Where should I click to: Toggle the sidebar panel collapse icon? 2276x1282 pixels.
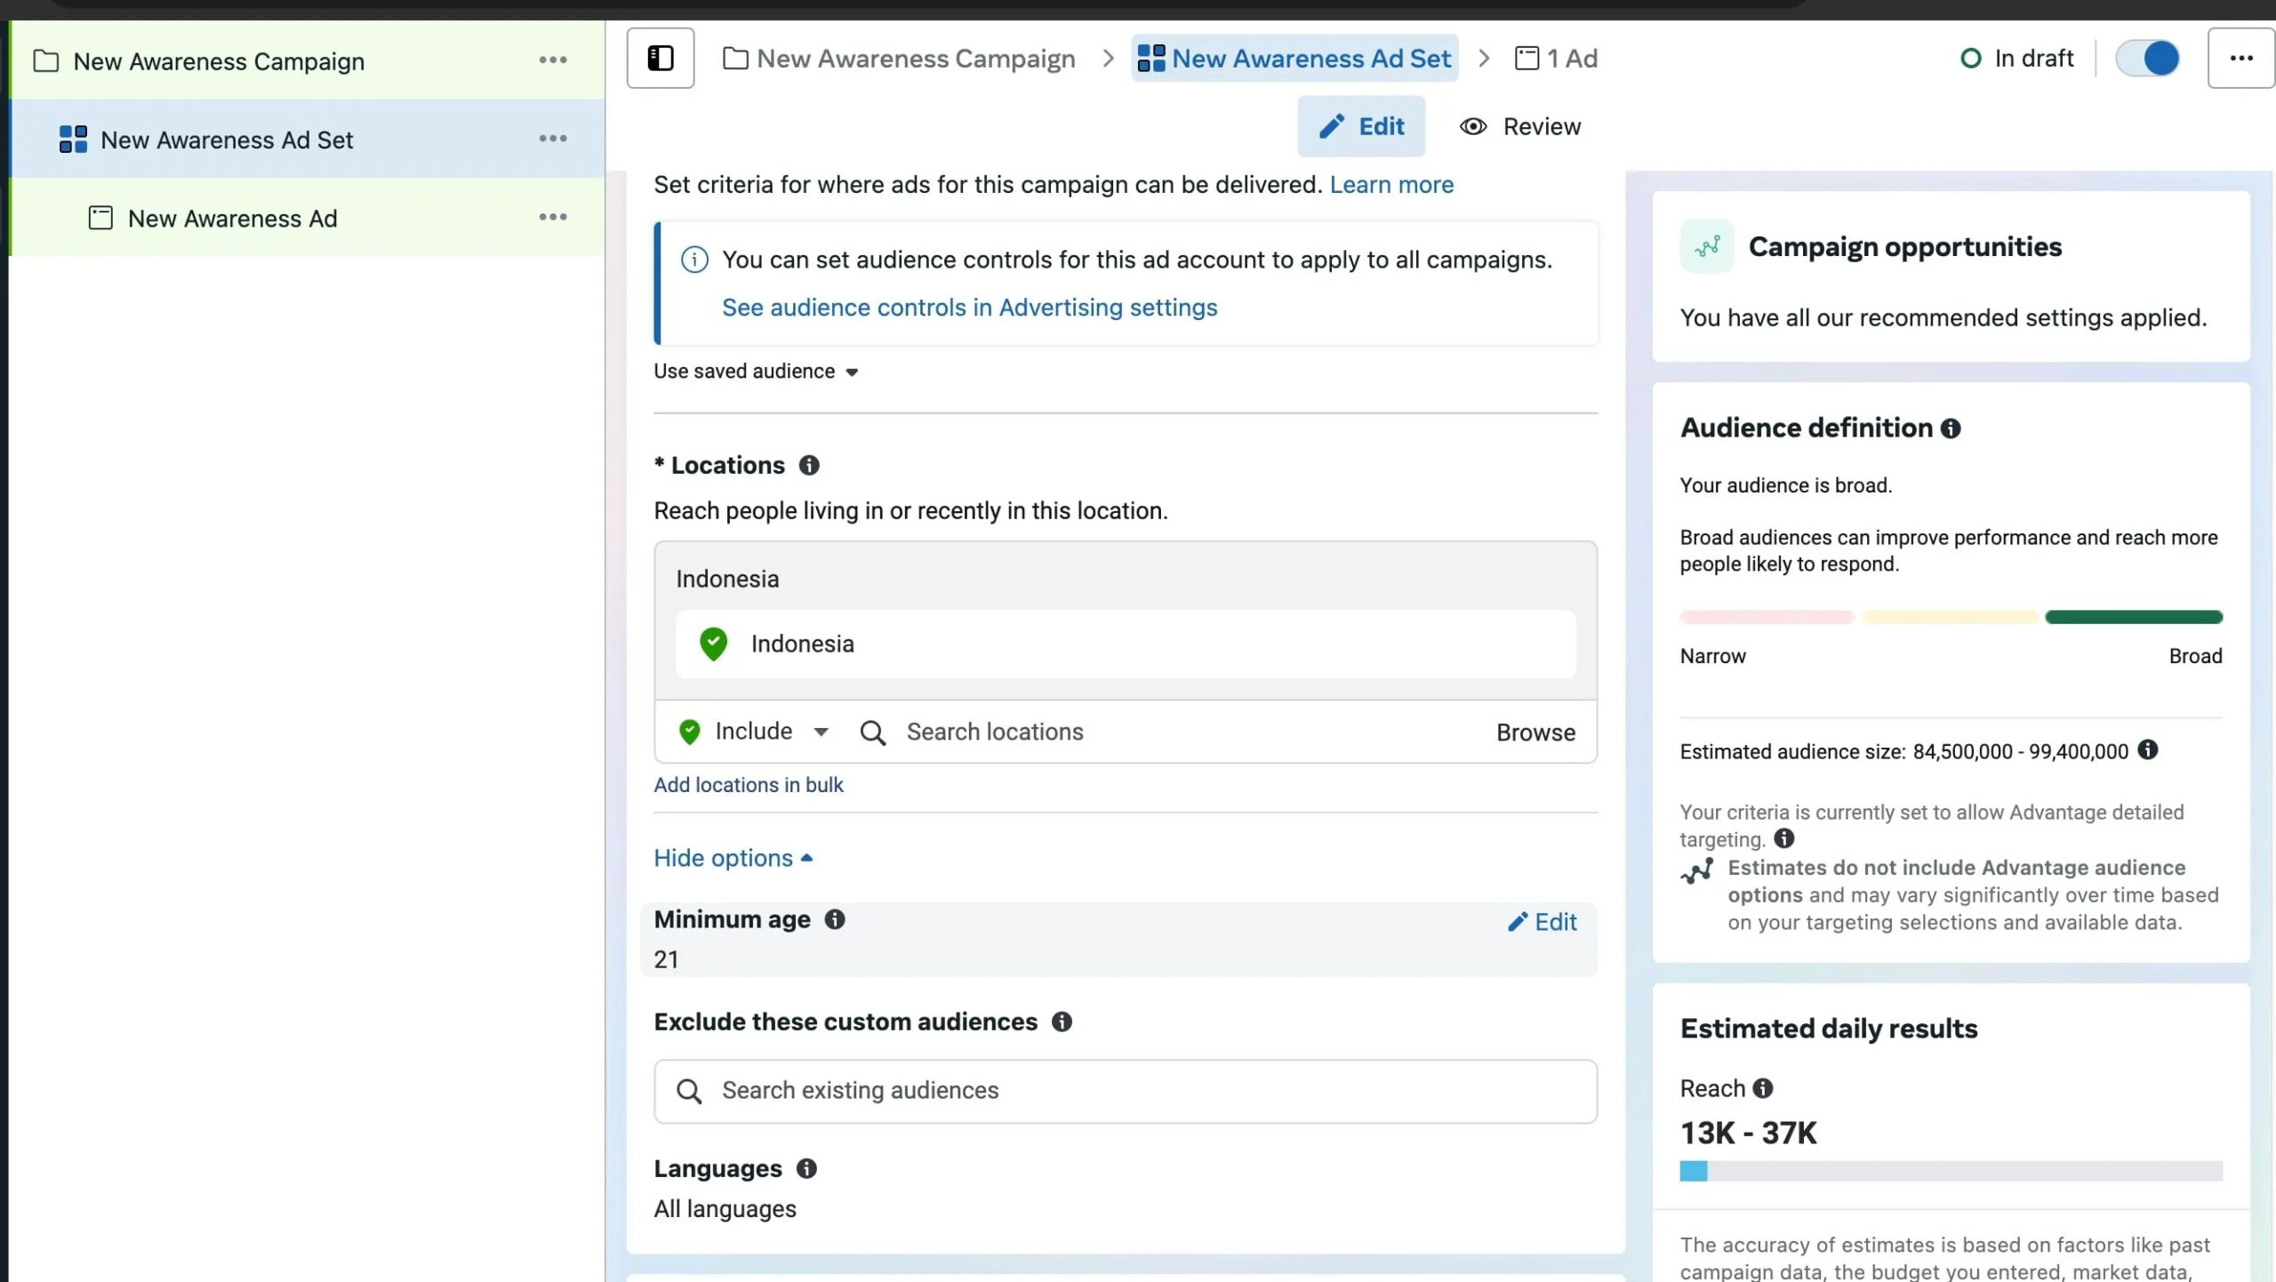(x=660, y=59)
